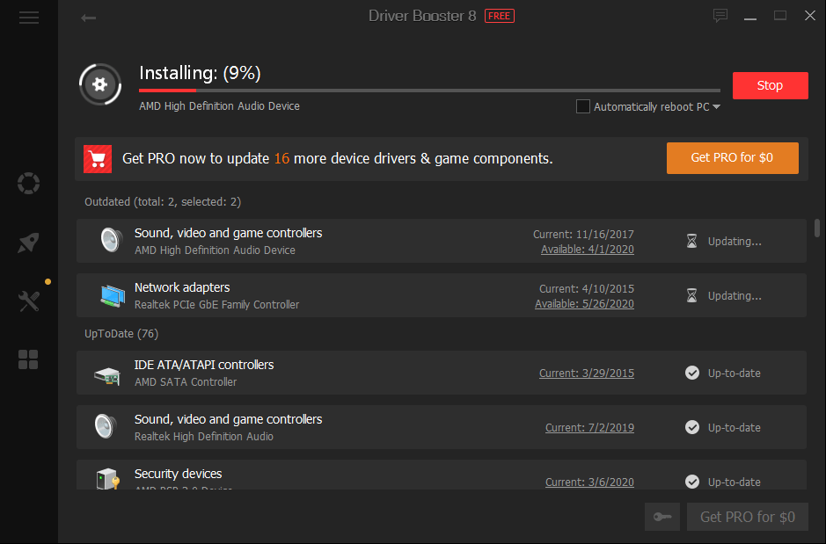Open the lifebuoy Rescue Center sidebar icon
The width and height of the screenshot is (826, 544).
coord(29,184)
